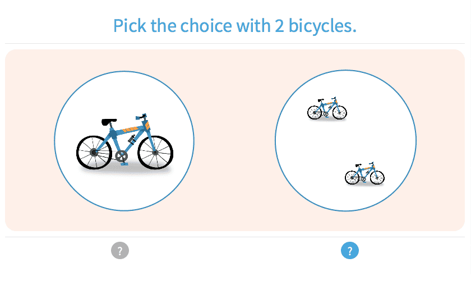
Task: Click the gray question mark icon
Action: (x=120, y=251)
